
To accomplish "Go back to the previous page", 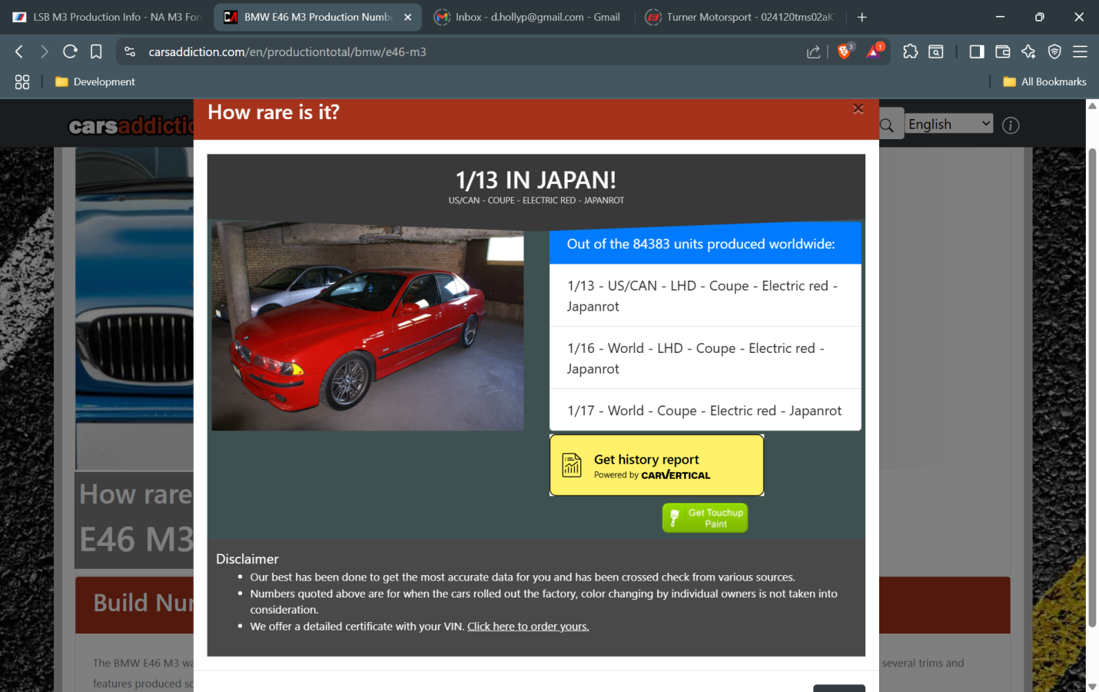I will click(x=19, y=52).
